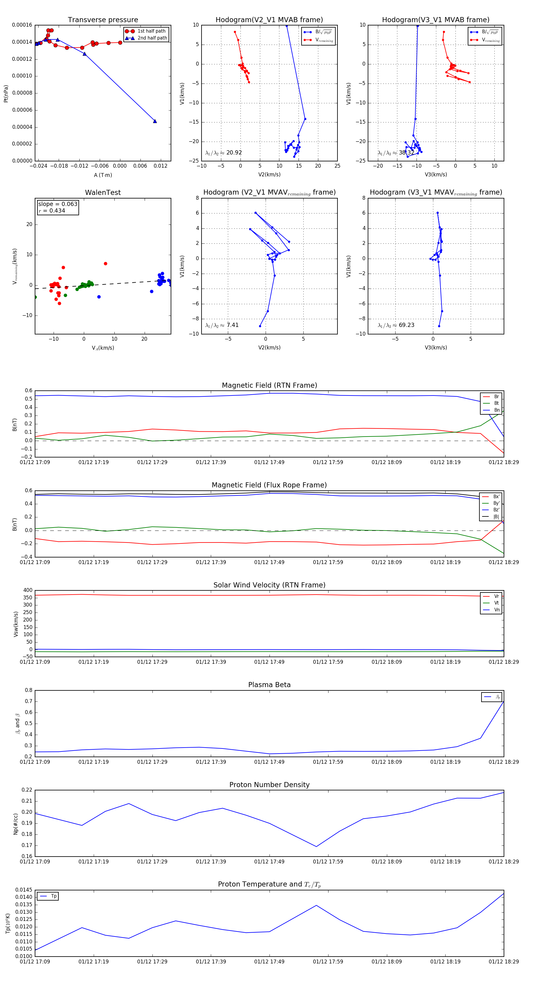This screenshot has height=988, width=539.
Task: Click the 'r = 0.434' annotation
Action: [x=52, y=210]
